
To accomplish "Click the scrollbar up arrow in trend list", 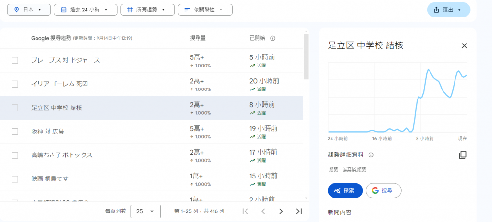I will 306,31.
